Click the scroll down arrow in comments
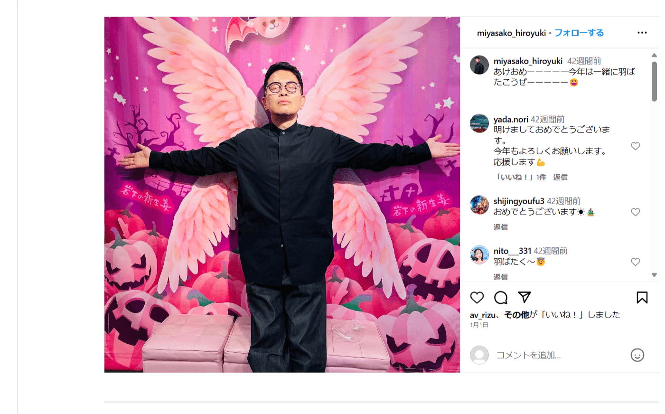 (x=654, y=275)
